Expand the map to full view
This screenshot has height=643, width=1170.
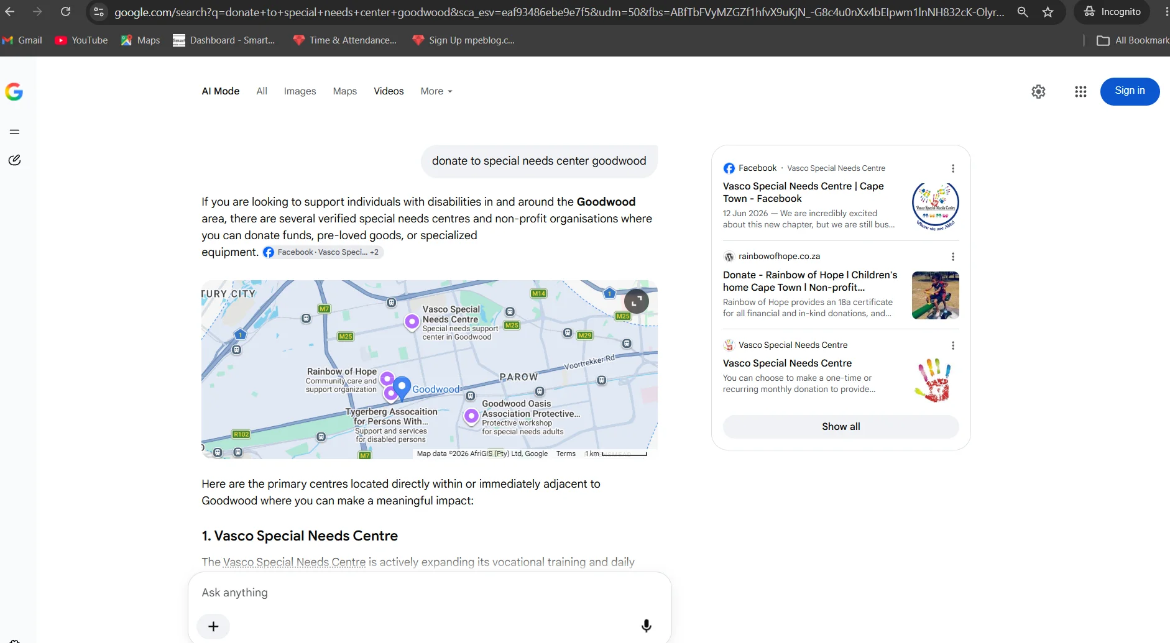(636, 301)
